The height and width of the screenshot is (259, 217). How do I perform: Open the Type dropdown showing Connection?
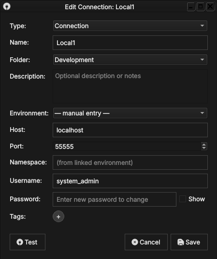[x=130, y=26]
